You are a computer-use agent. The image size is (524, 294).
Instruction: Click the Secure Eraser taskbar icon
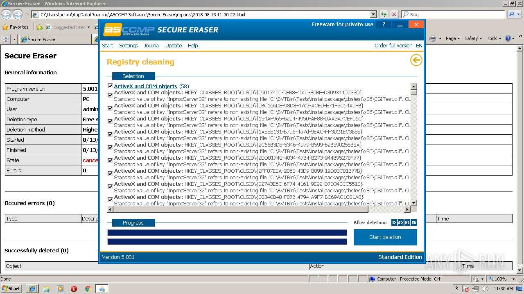[102, 289]
